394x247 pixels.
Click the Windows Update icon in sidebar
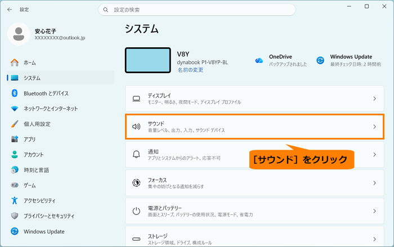[15, 231]
